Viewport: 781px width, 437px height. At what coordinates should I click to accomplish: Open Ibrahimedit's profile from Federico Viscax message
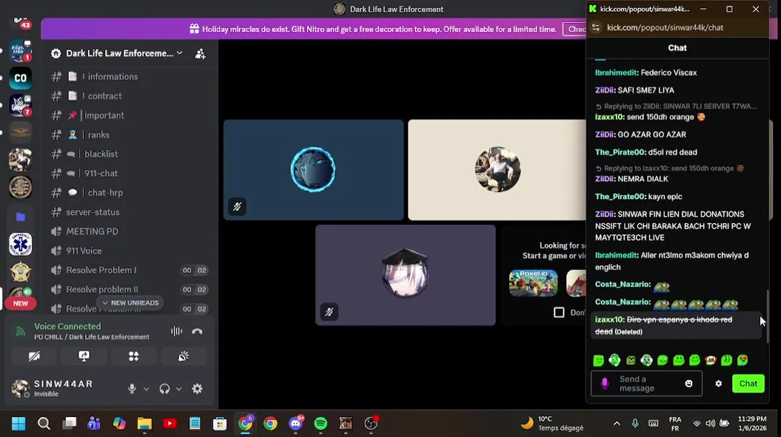coord(616,72)
